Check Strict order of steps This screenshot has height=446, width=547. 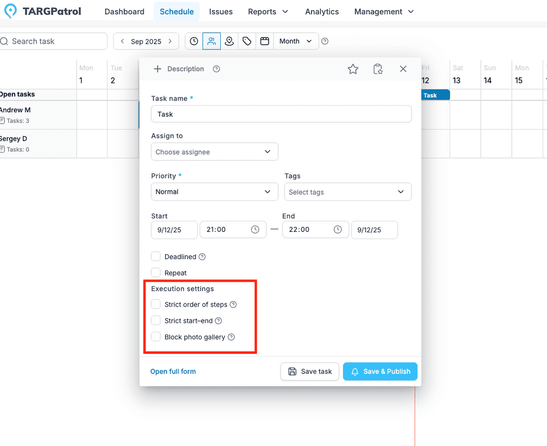point(155,304)
